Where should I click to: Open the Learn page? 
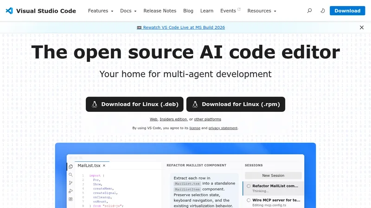(207, 11)
